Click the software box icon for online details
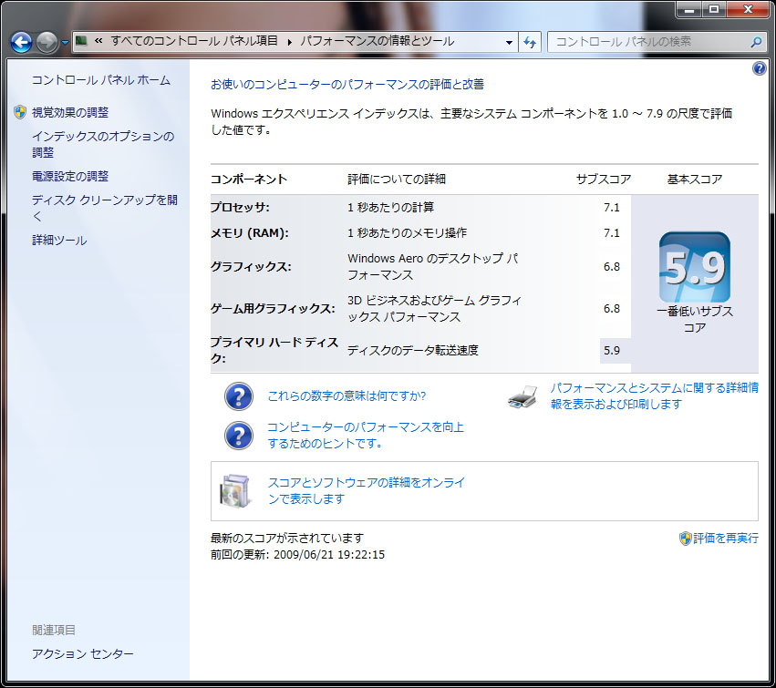 pyautogui.click(x=234, y=490)
